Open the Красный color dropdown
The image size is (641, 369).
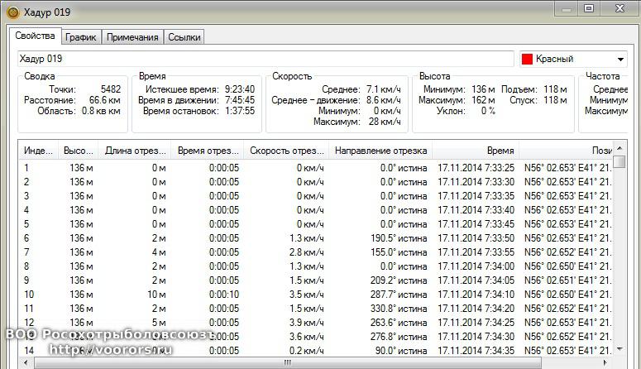(620, 59)
